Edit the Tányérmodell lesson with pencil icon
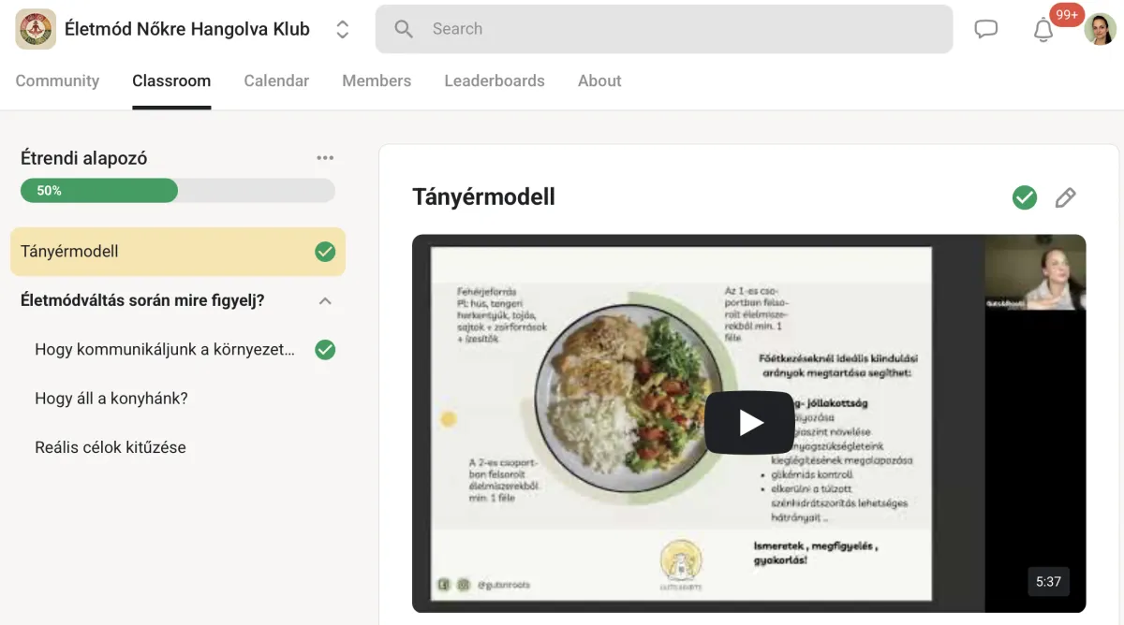The height and width of the screenshot is (625, 1124). point(1065,197)
